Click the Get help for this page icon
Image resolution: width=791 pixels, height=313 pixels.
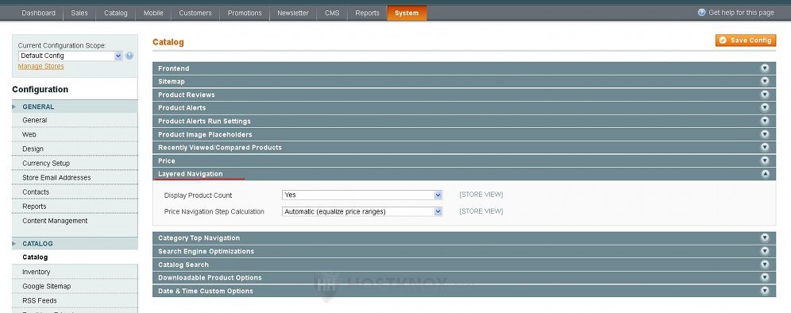click(x=701, y=13)
